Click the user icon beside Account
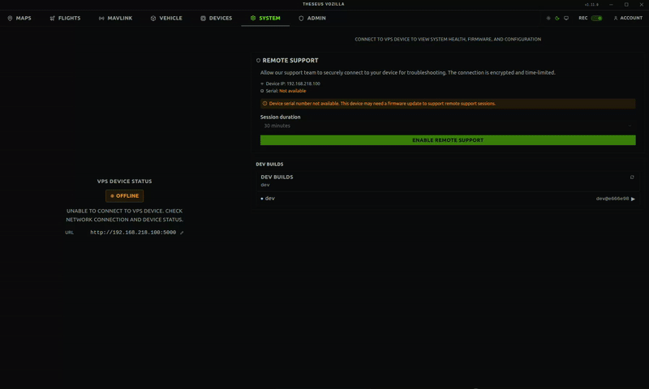This screenshot has width=649, height=389. tap(616, 18)
